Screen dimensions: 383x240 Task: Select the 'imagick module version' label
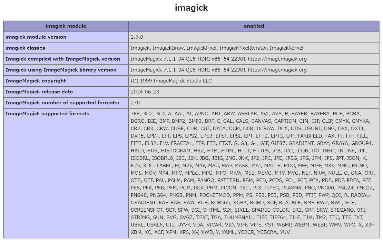(36, 37)
